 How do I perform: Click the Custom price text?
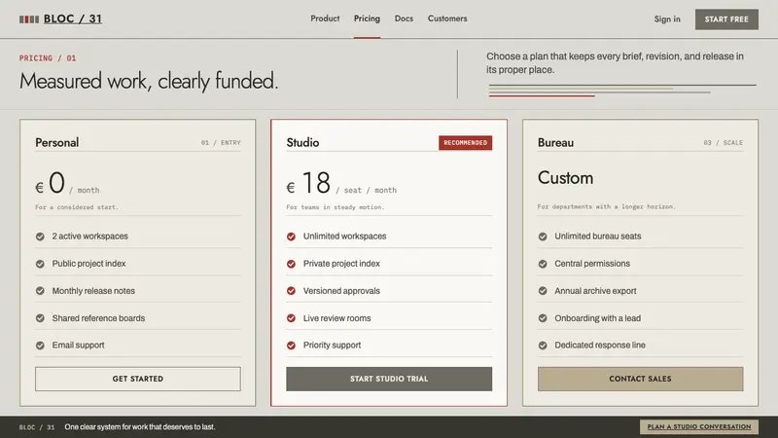click(x=566, y=178)
